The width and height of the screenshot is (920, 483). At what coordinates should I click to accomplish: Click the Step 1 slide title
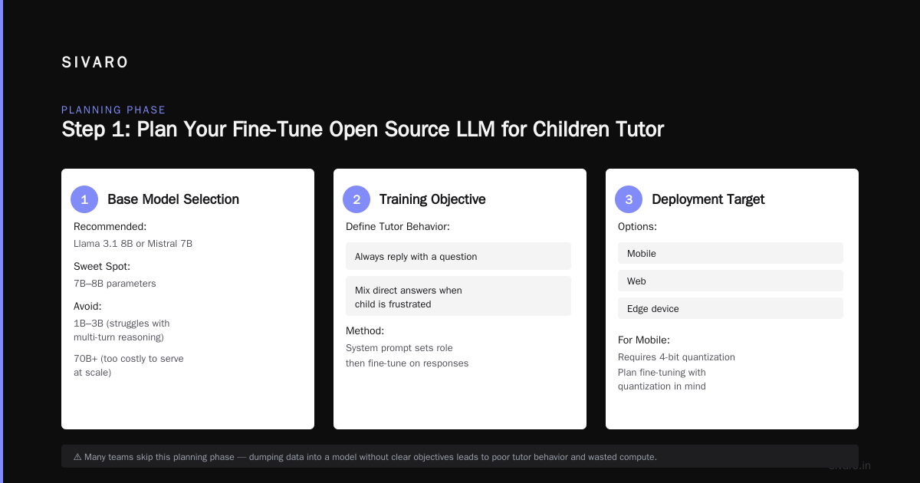click(x=363, y=129)
